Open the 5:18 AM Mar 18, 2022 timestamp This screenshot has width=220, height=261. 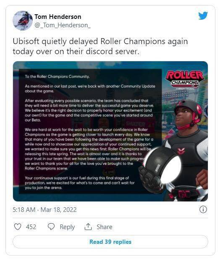[x=45, y=209]
